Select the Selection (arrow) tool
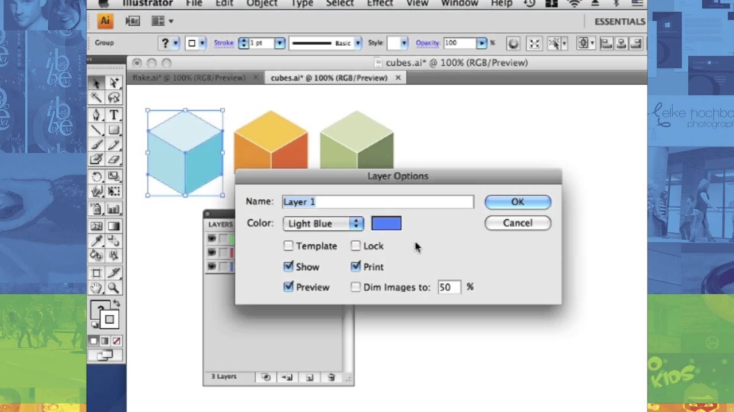This screenshot has width=734, height=412. point(96,83)
